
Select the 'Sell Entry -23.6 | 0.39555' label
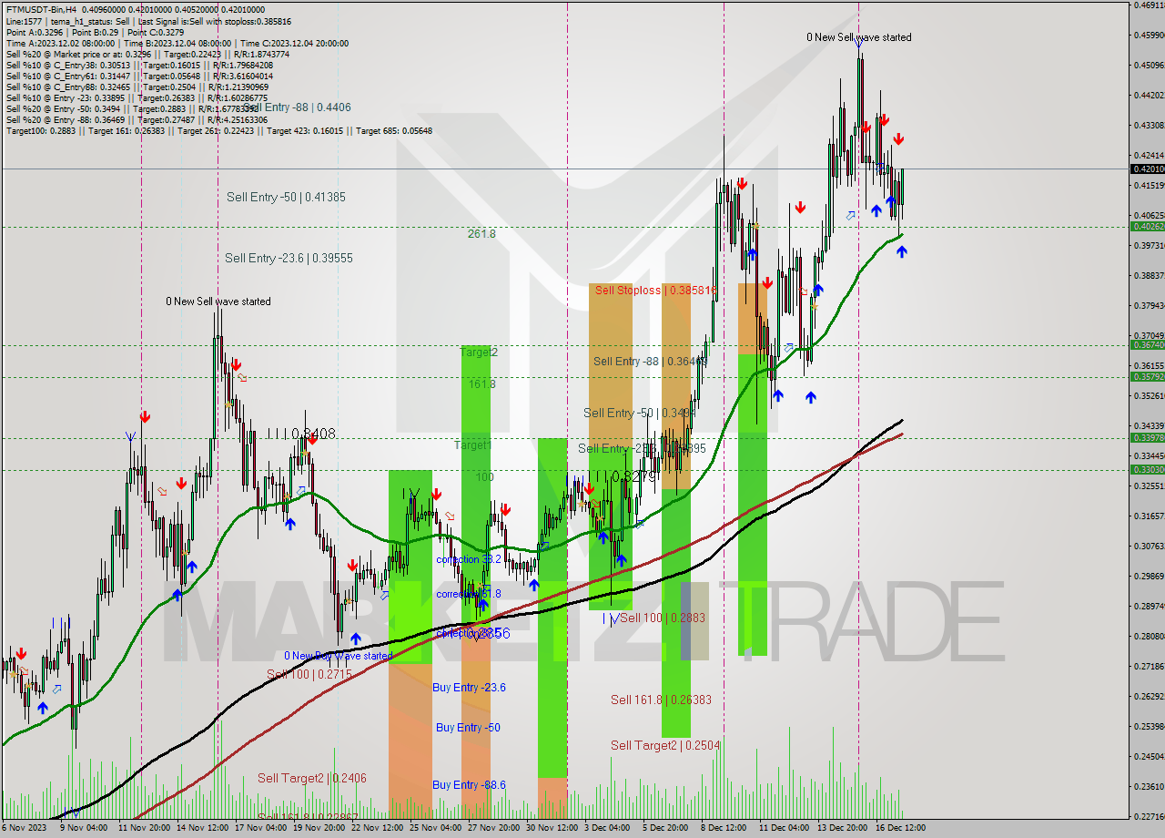[x=289, y=259]
